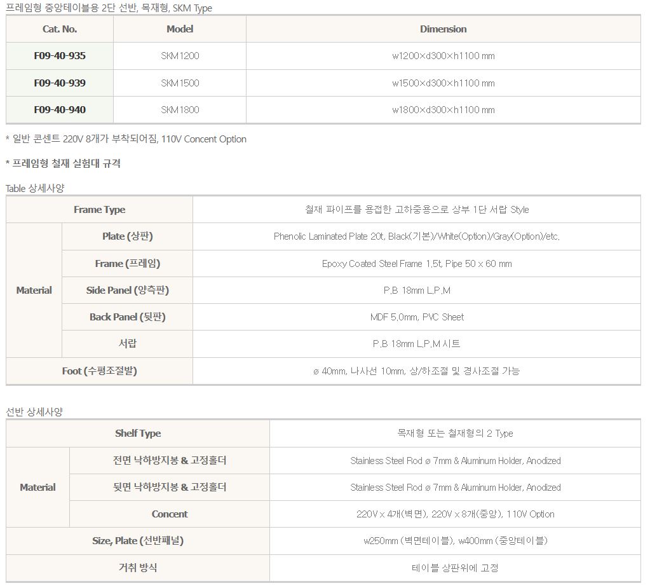Select model SKM1800 cell

pos(180,110)
